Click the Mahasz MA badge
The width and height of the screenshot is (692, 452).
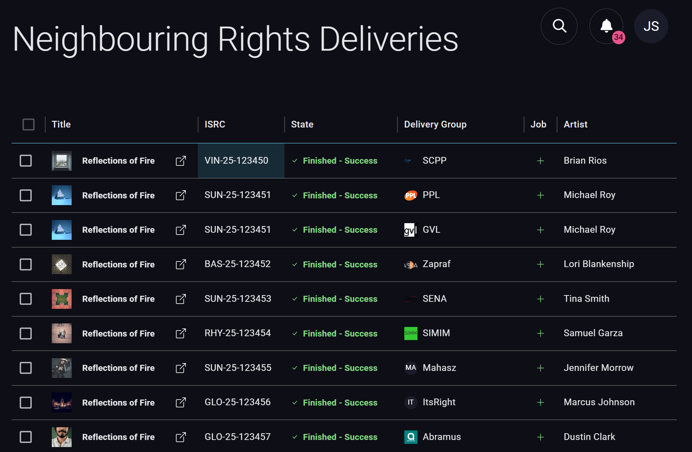point(411,368)
